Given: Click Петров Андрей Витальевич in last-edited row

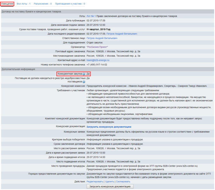Looking at the screenshot, I should [122, 34].
